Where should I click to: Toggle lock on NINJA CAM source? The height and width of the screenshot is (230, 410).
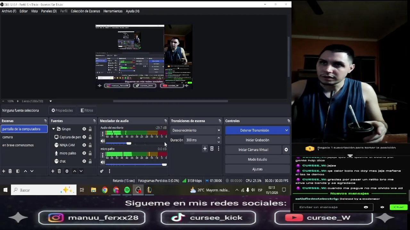point(90,145)
